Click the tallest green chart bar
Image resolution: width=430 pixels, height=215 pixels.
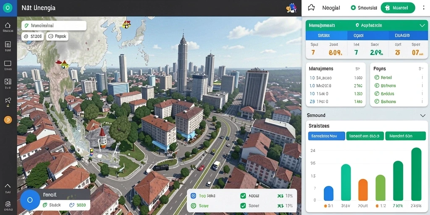(416, 174)
